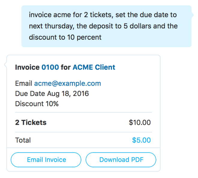Click the bold word Invoice in the card header
The width and height of the screenshot is (198, 178).
coord(27,67)
